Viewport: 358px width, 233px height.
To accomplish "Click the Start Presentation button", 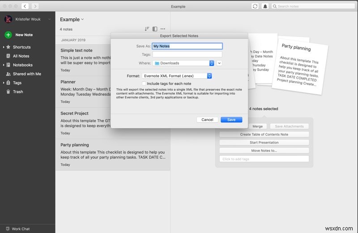I will (264, 142).
